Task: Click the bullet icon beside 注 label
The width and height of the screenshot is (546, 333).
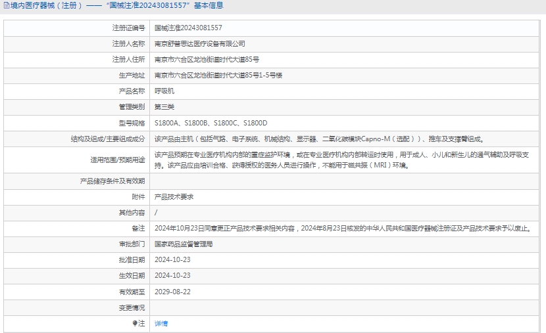Action: [135, 323]
